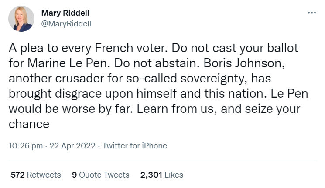Click the word "chance" ending the tweet
Screen dimensions: 325x188
point(29,124)
